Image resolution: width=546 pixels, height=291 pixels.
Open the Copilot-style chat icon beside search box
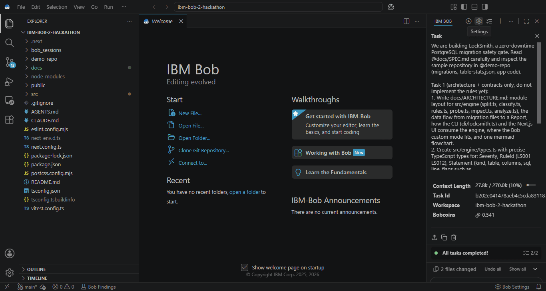tap(391, 7)
